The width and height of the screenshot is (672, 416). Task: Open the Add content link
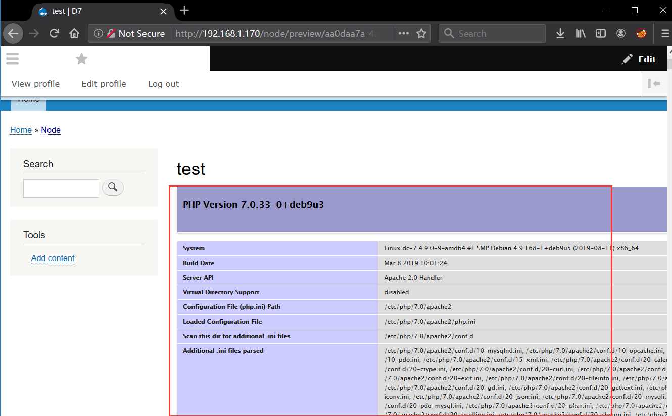tap(53, 258)
